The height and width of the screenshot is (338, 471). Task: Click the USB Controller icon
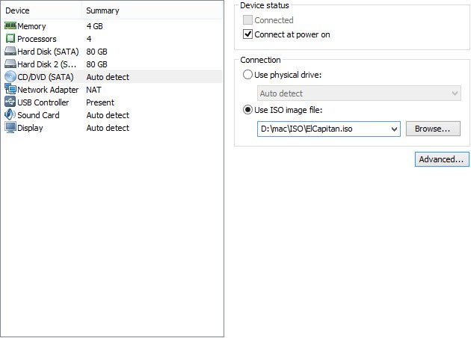tap(10, 102)
